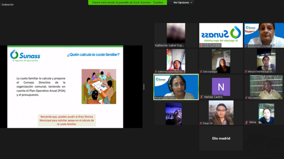Select the Nelida Castro purple N avatar
284x159 pixels.
(x=221, y=87)
